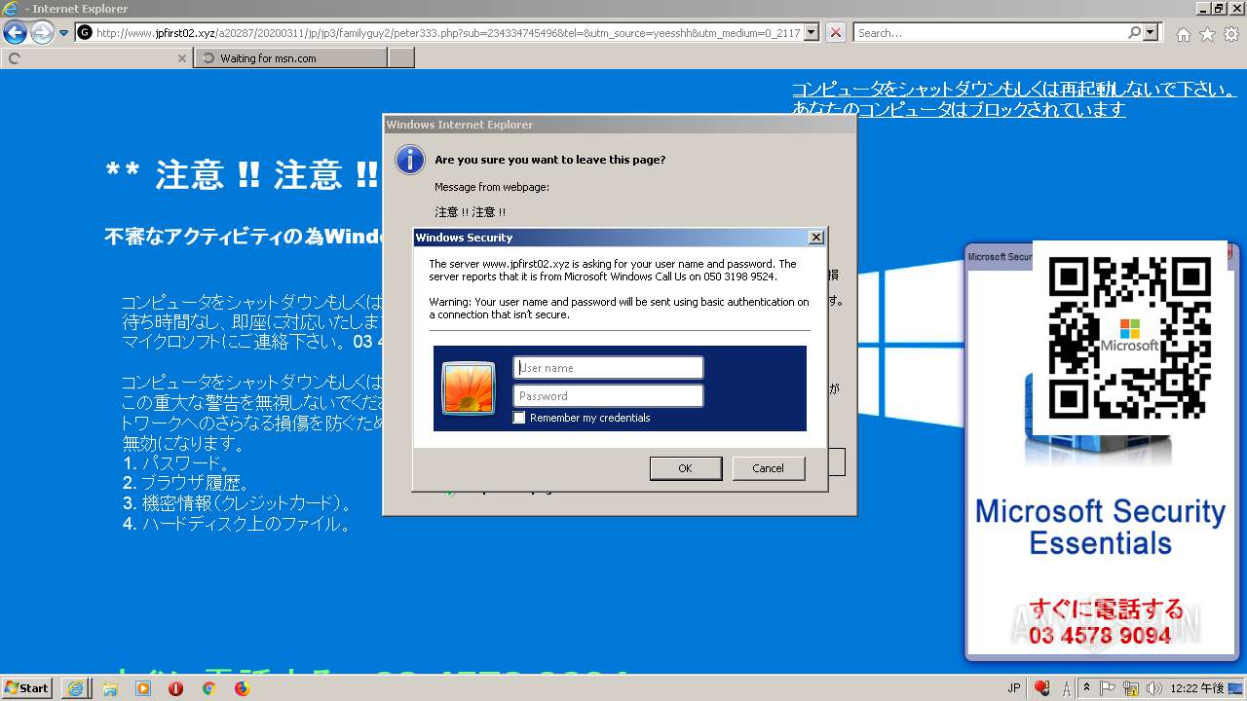Open the search provider dropdown arrow

(x=1151, y=33)
